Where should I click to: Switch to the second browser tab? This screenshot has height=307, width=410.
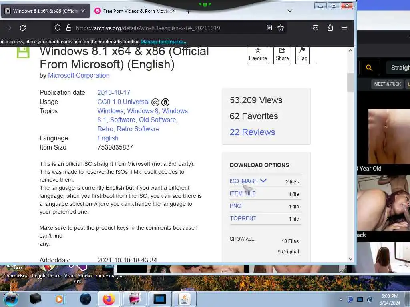coord(135,11)
